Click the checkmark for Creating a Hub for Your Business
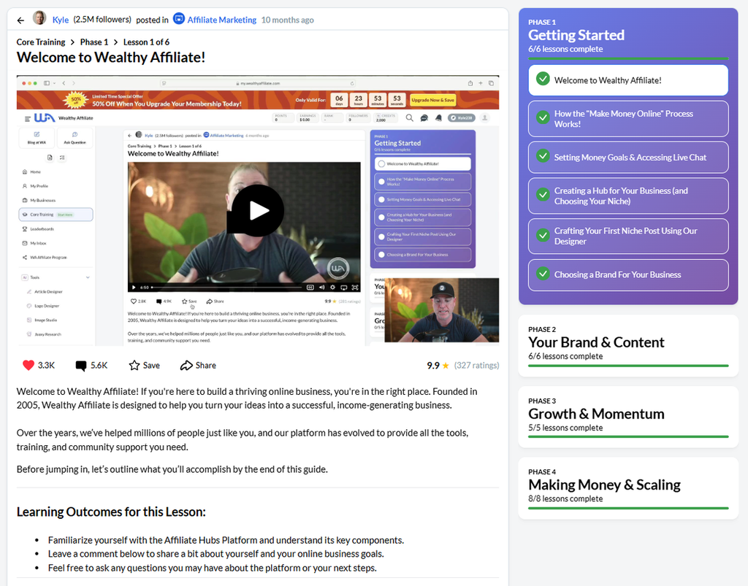 543,194
